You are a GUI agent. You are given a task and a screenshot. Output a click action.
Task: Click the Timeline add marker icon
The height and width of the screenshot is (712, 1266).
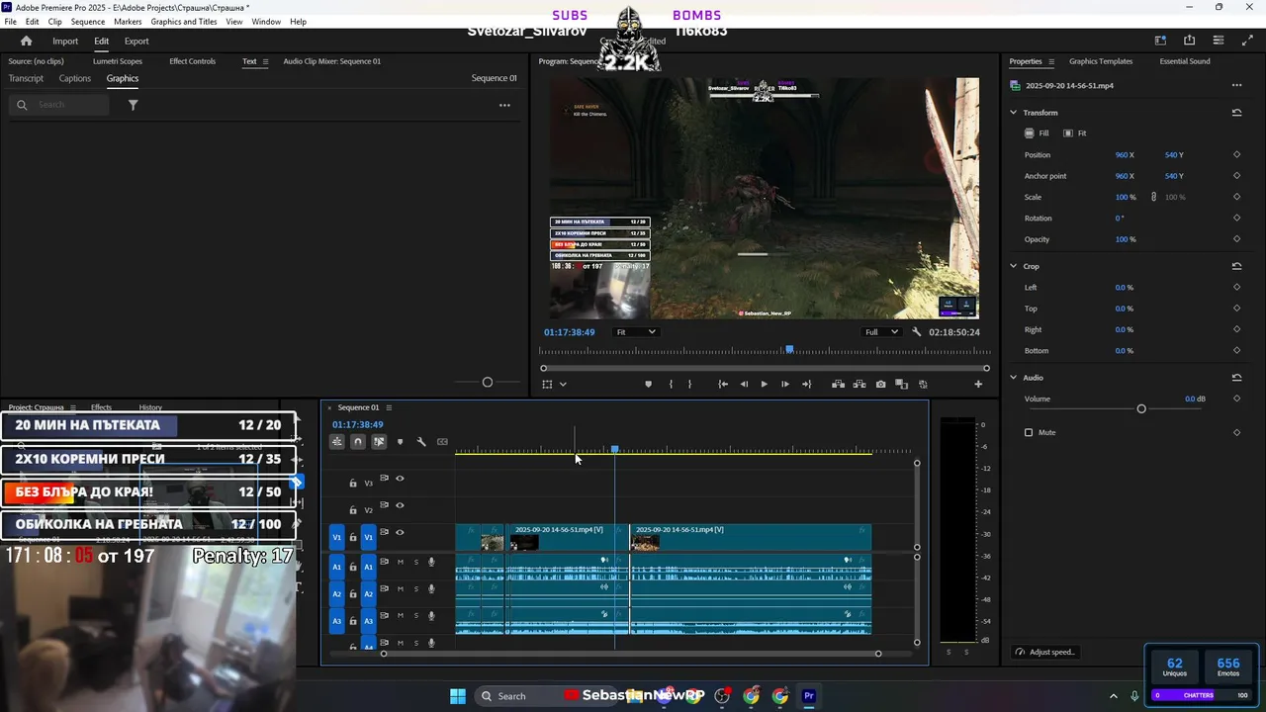[400, 442]
